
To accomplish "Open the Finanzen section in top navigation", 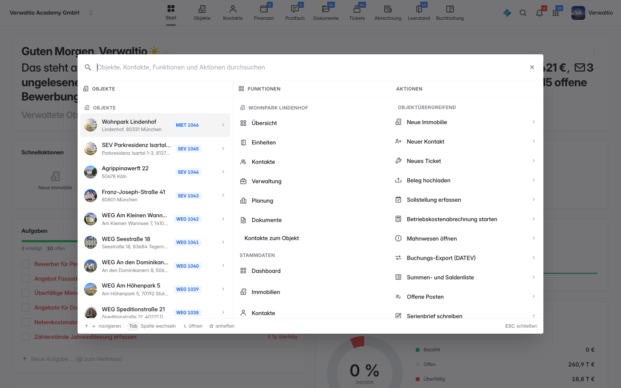I will pyautogui.click(x=264, y=13).
